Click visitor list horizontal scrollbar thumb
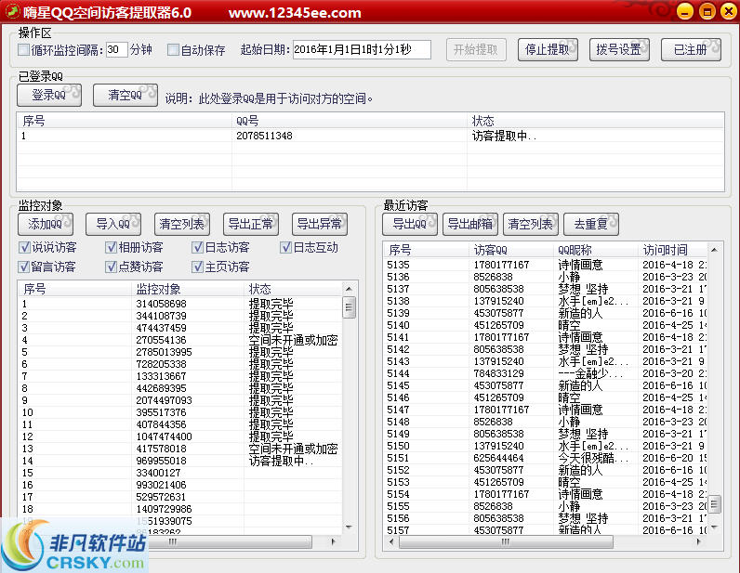The image size is (740, 573). [506, 541]
